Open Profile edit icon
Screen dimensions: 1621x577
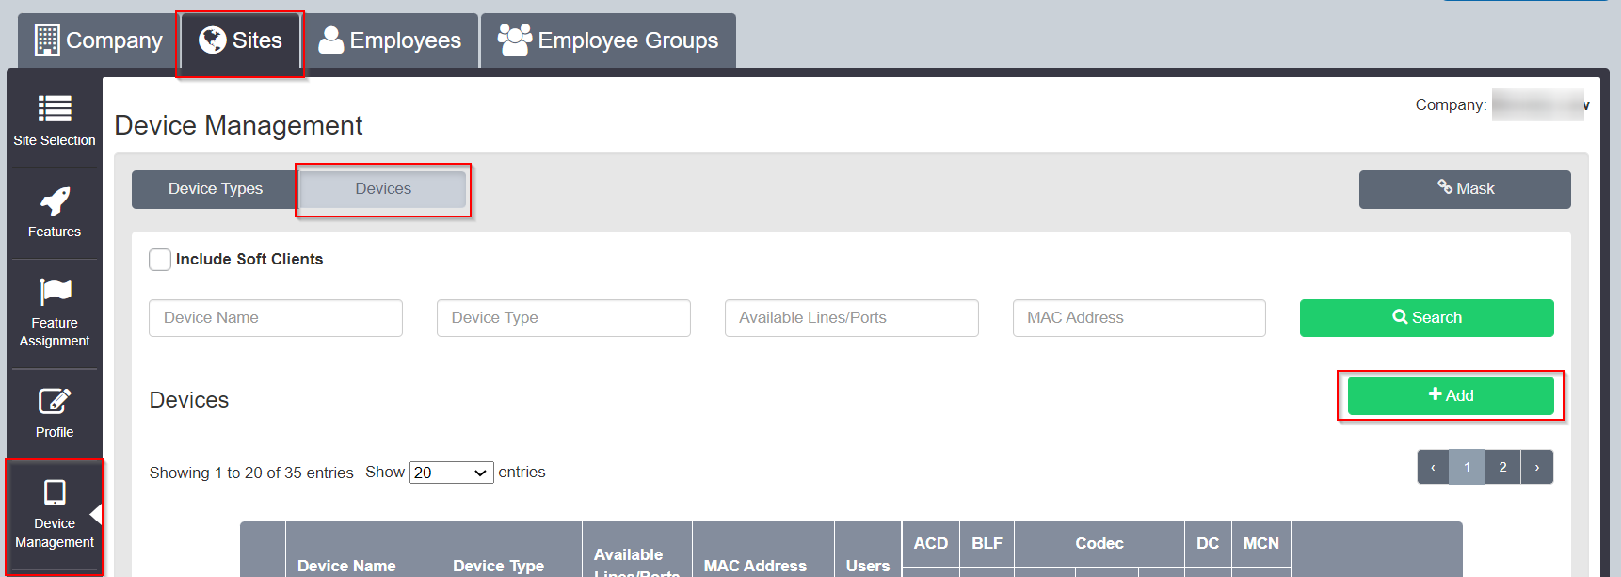pos(55,402)
